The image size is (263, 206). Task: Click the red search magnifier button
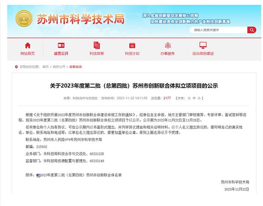251,30
